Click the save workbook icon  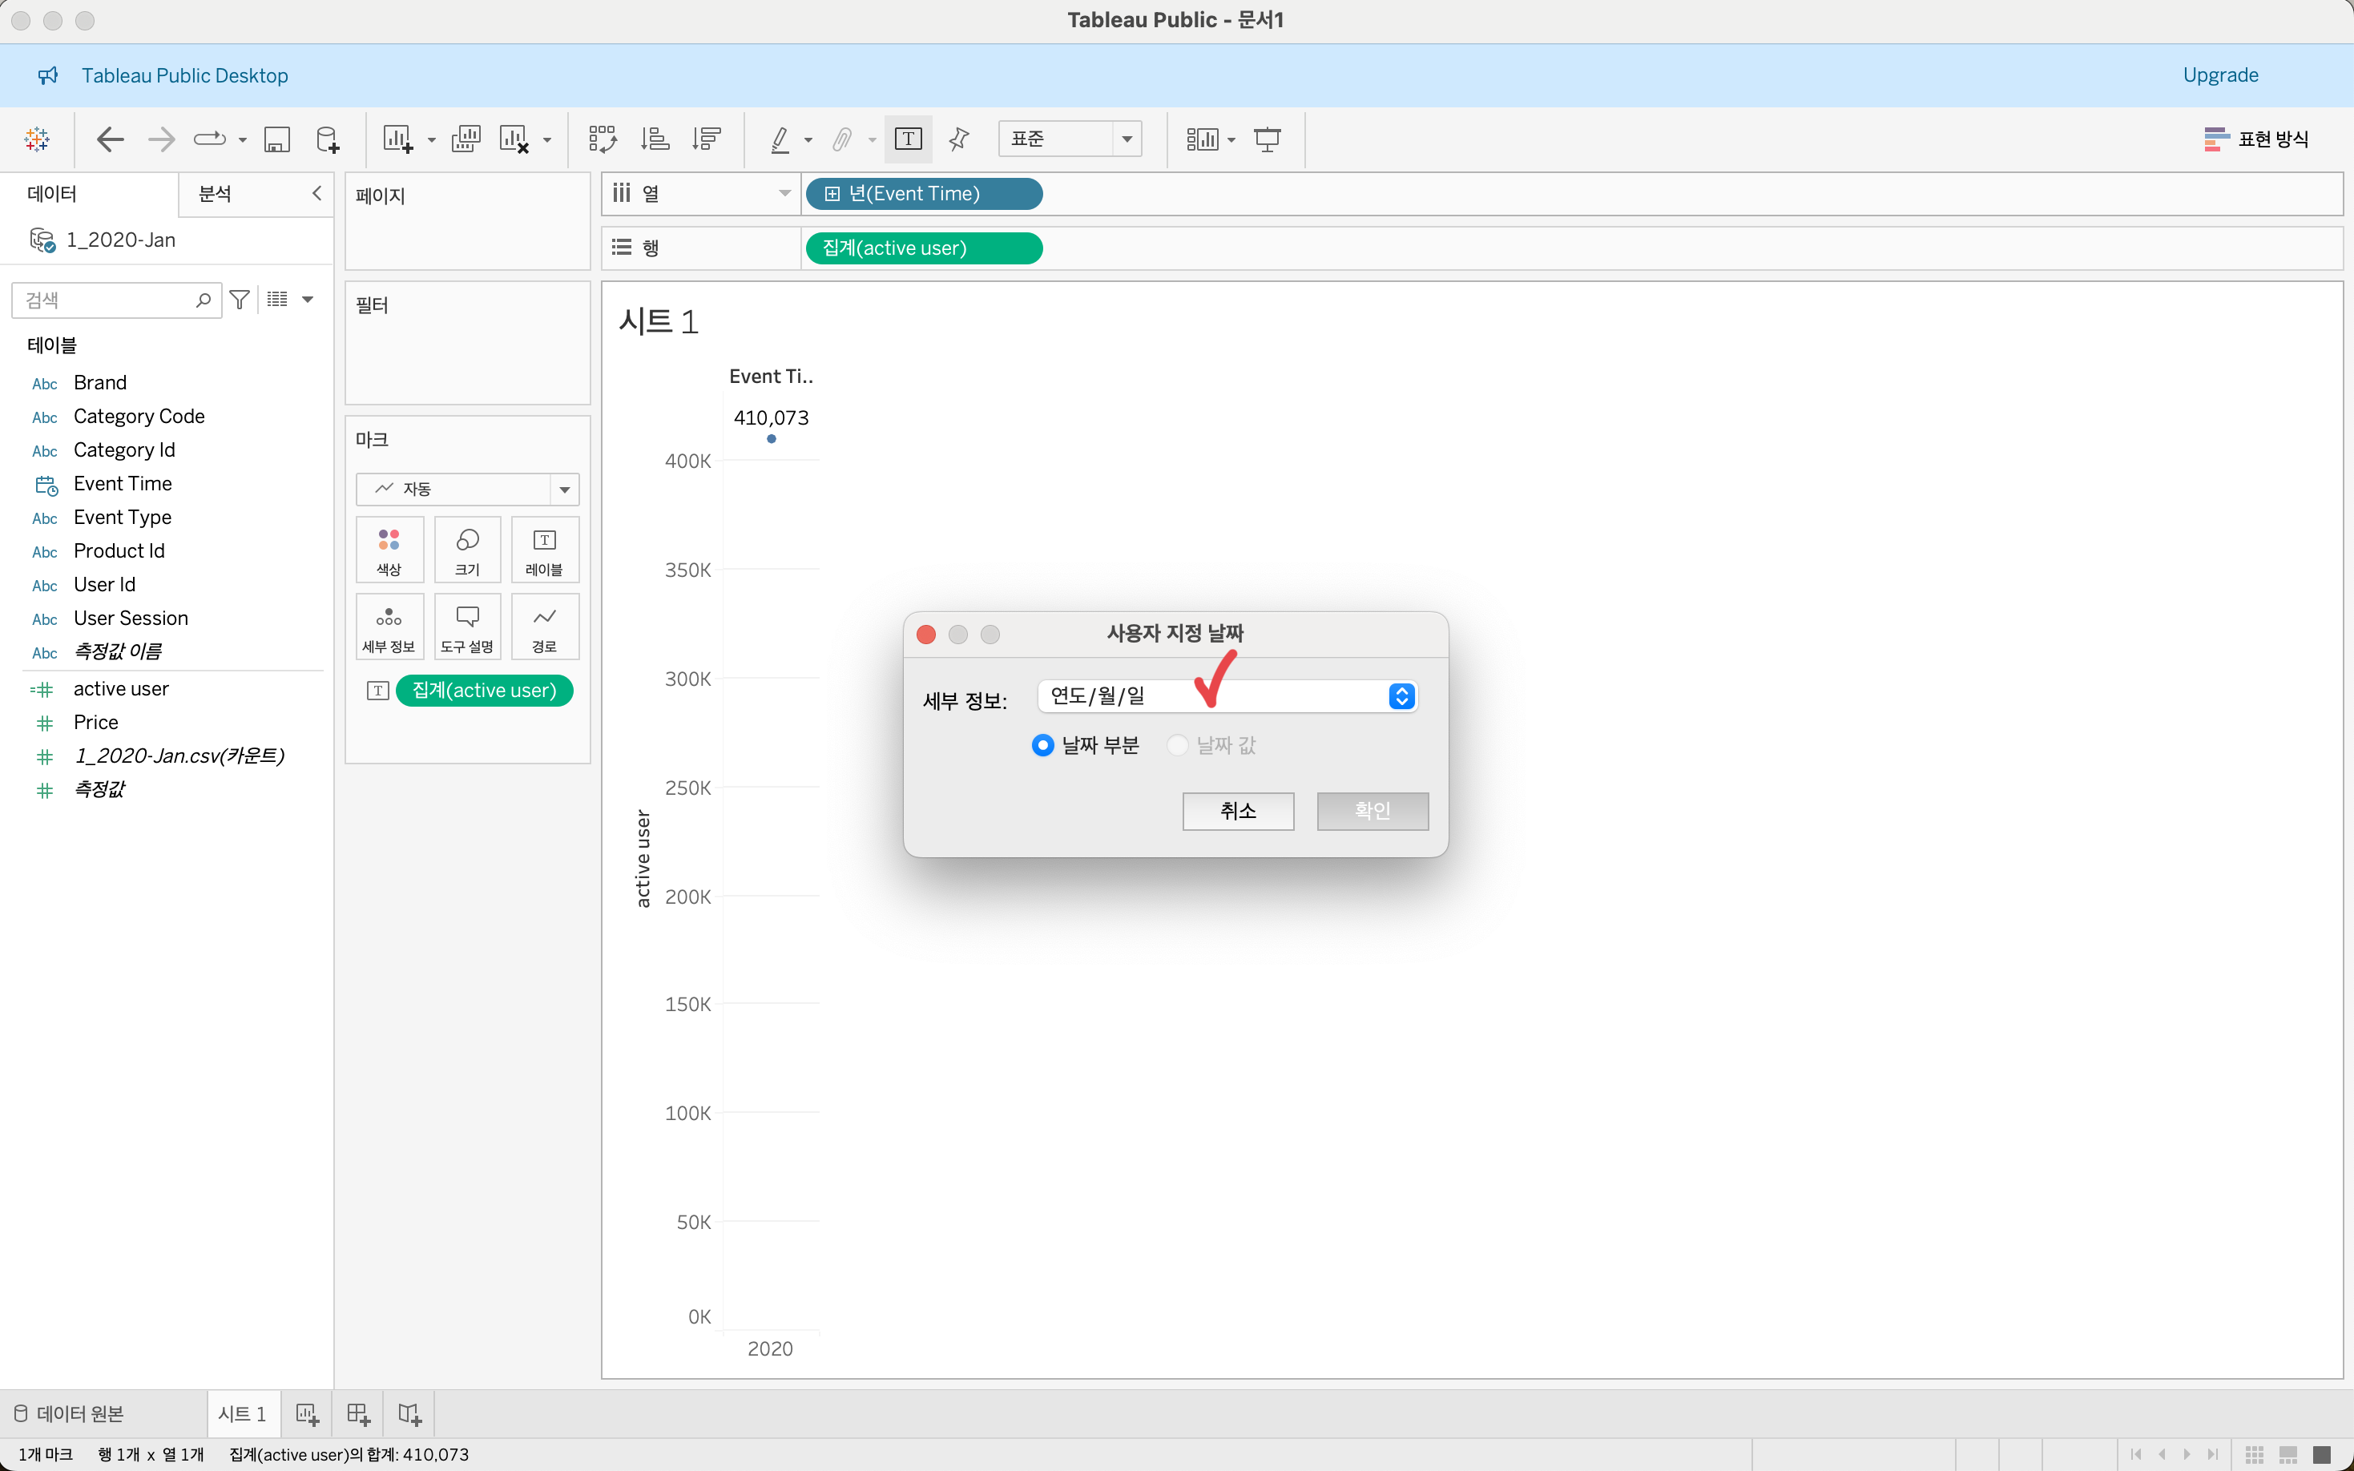(277, 139)
